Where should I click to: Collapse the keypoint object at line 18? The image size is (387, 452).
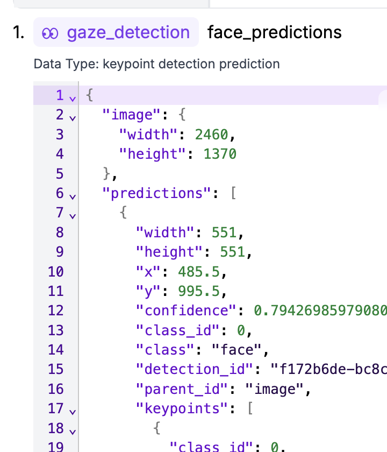click(x=73, y=432)
